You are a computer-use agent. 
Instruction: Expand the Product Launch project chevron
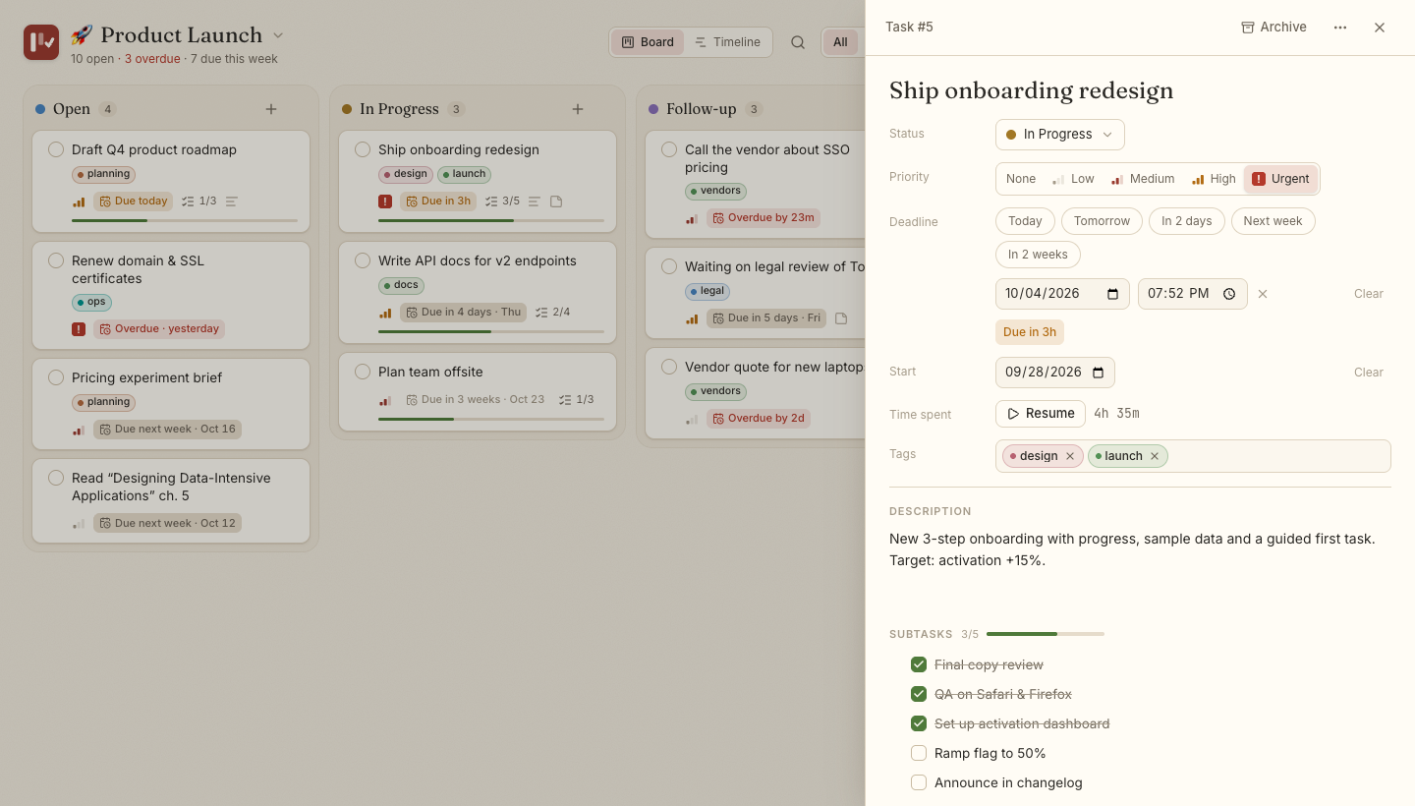(x=278, y=35)
